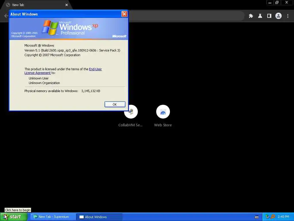The width and height of the screenshot is (294, 221).
Task: Click the tray network icon
Action: tap(267, 217)
